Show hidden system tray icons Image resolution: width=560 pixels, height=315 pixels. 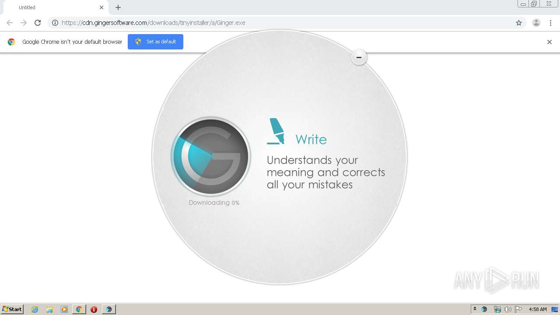(x=475, y=309)
